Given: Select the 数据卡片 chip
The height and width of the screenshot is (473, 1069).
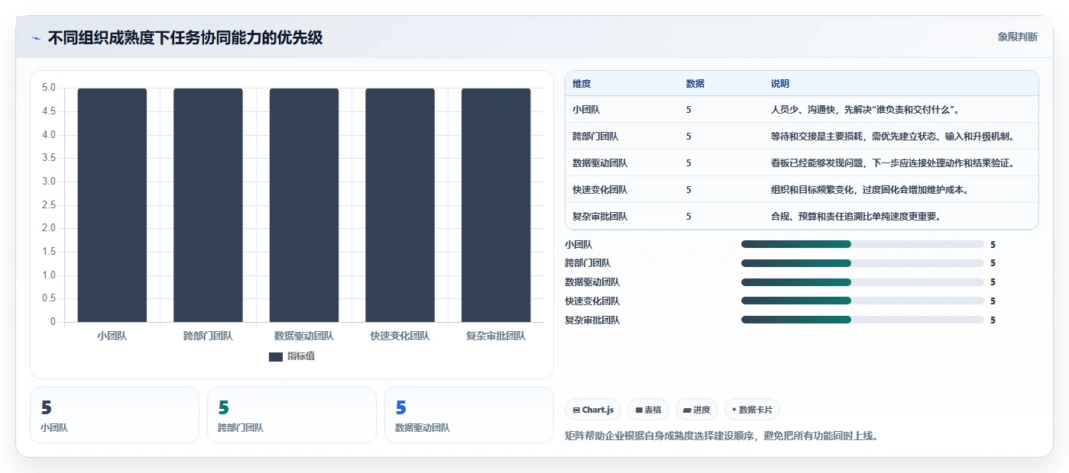Looking at the screenshot, I should click(752, 410).
